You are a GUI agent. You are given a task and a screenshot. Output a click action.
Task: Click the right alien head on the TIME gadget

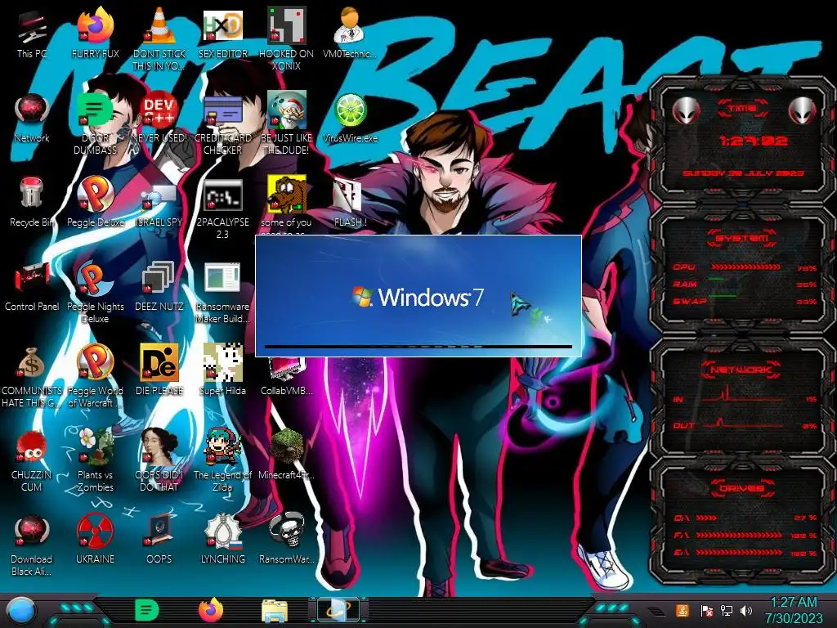(x=802, y=110)
